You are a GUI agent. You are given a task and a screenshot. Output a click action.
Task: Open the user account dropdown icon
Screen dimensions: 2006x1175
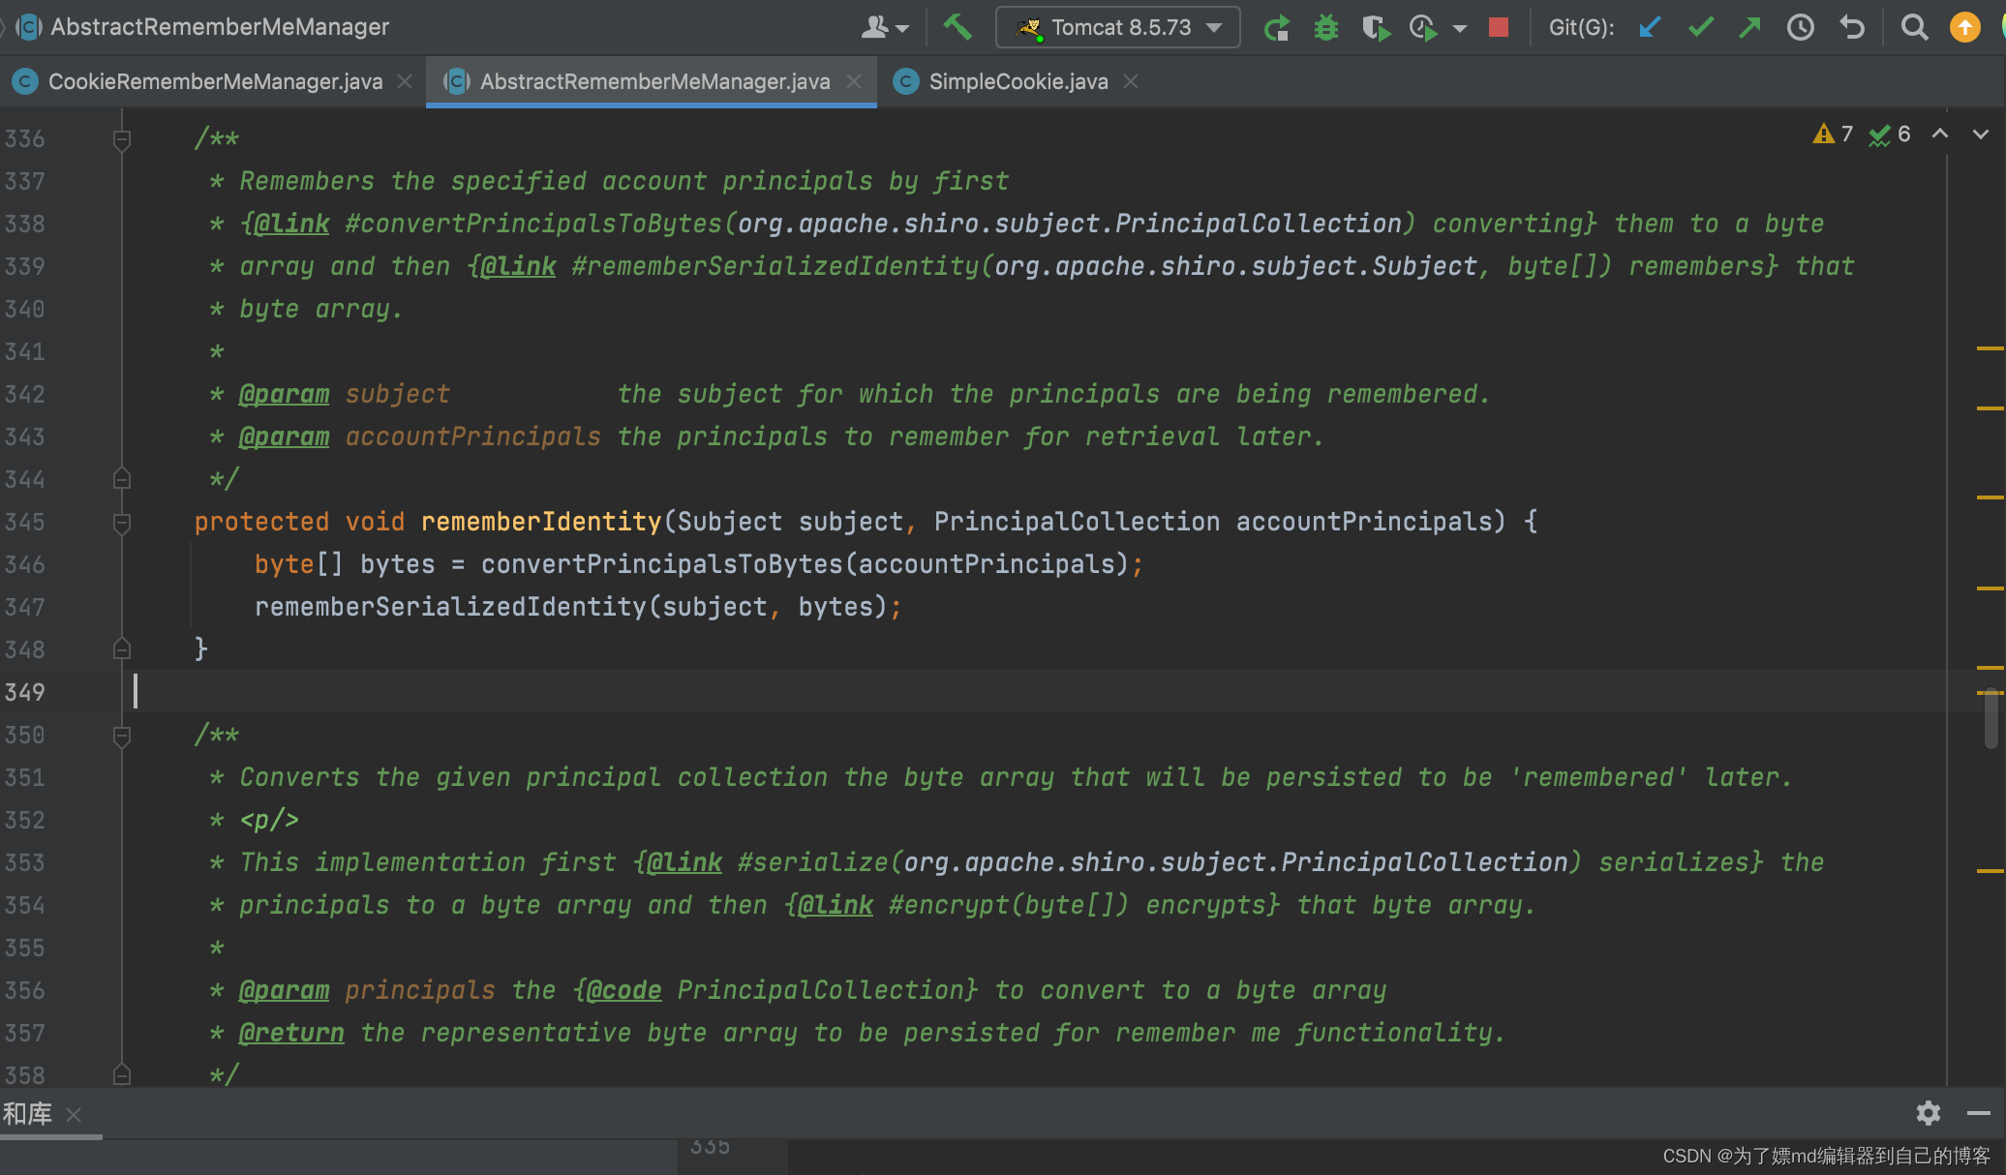coord(884,27)
